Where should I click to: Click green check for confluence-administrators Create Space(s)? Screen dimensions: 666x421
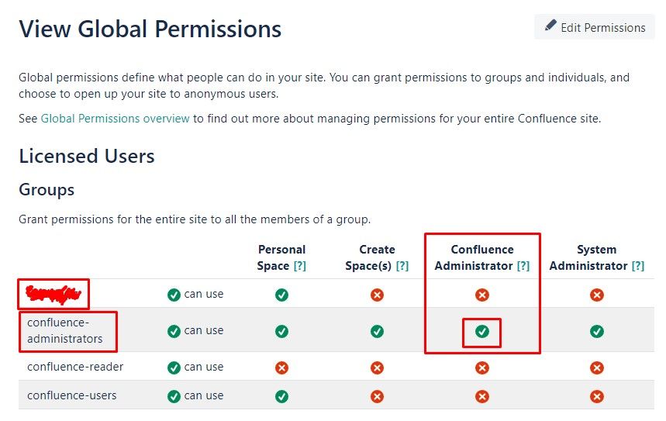[377, 331]
